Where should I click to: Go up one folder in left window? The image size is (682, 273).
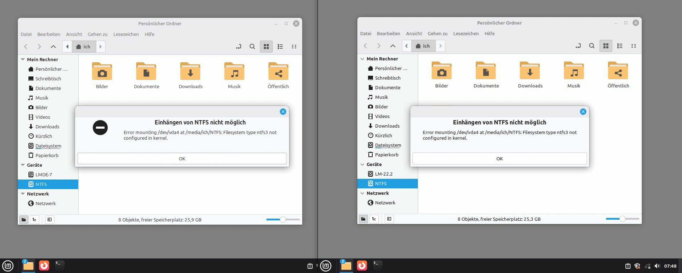tap(53, 47)
